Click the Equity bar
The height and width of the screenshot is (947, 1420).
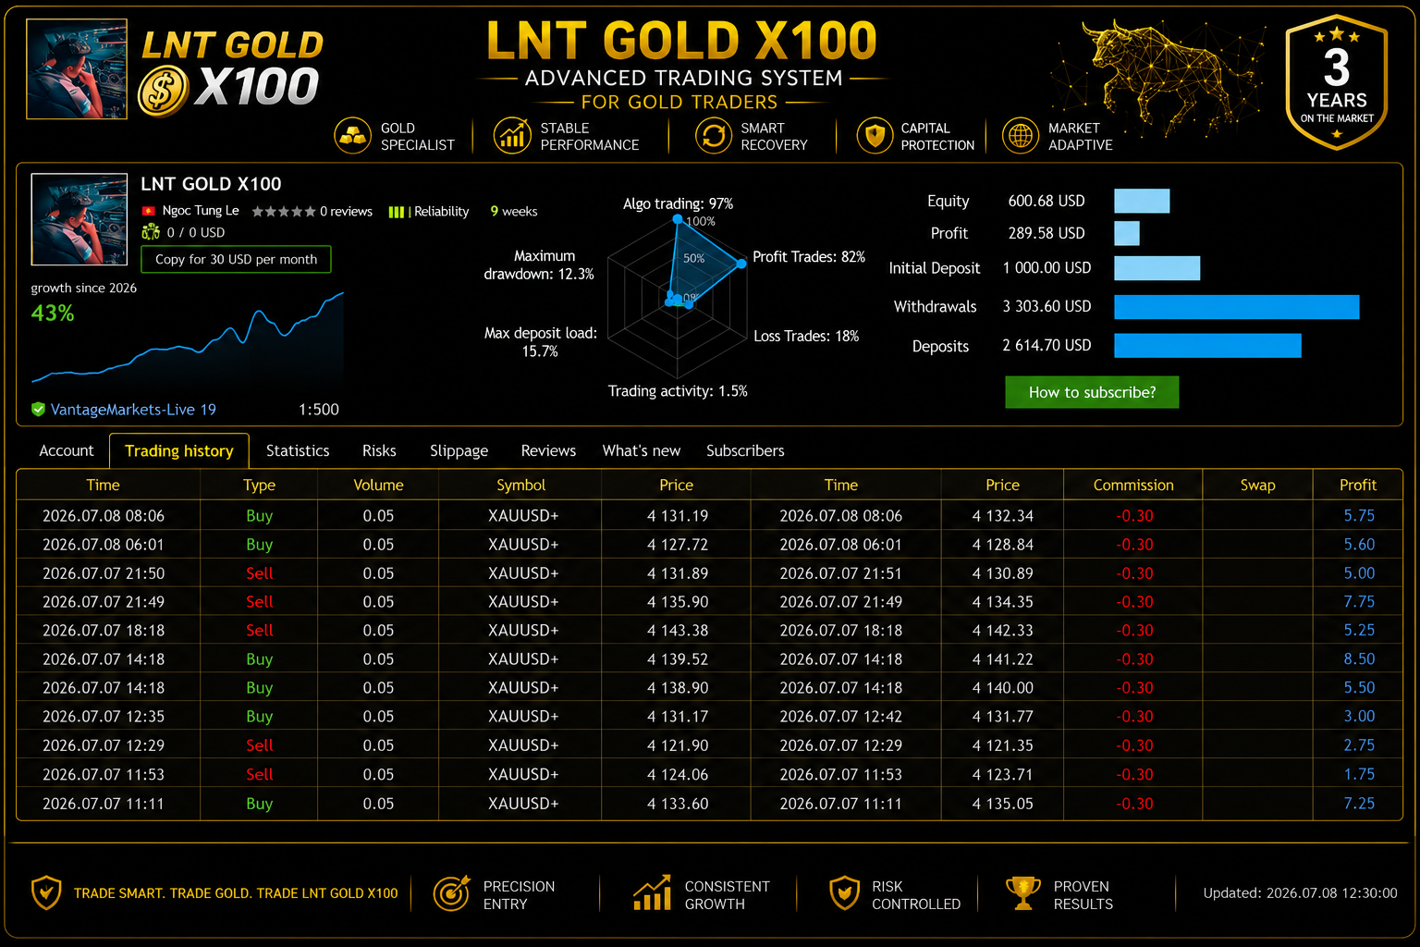tap(1142, 201)
